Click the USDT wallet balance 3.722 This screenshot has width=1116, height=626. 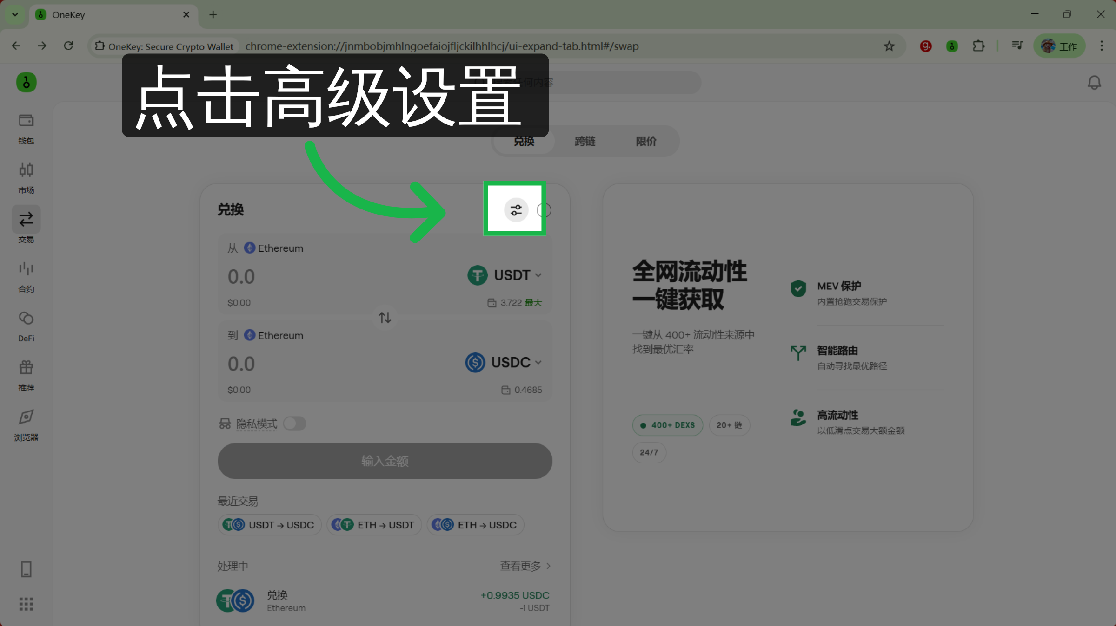coord(505,303)
